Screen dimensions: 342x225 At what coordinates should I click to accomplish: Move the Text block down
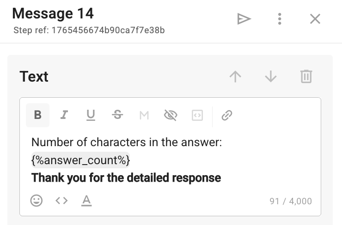270,77
